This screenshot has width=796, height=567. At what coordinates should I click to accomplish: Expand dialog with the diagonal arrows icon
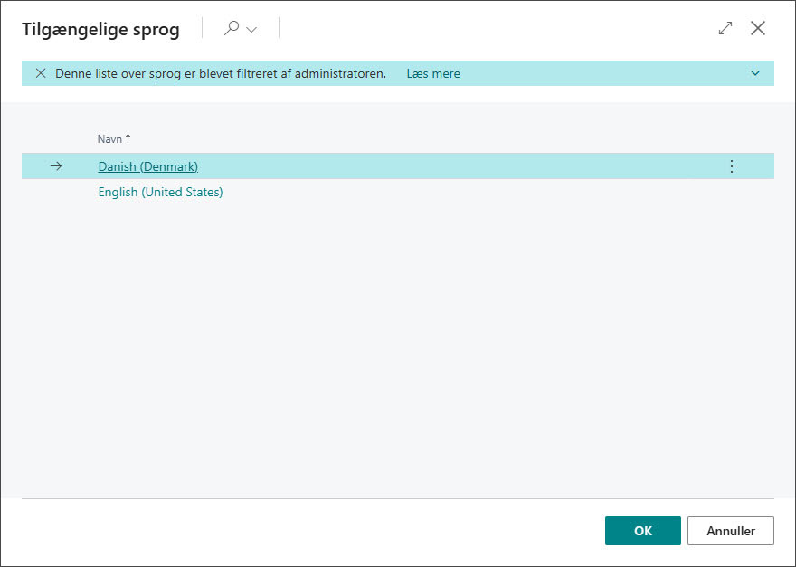point(725,28)
